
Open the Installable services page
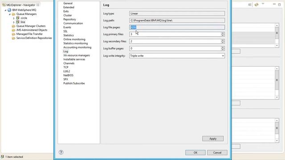[x=74, y=59]
